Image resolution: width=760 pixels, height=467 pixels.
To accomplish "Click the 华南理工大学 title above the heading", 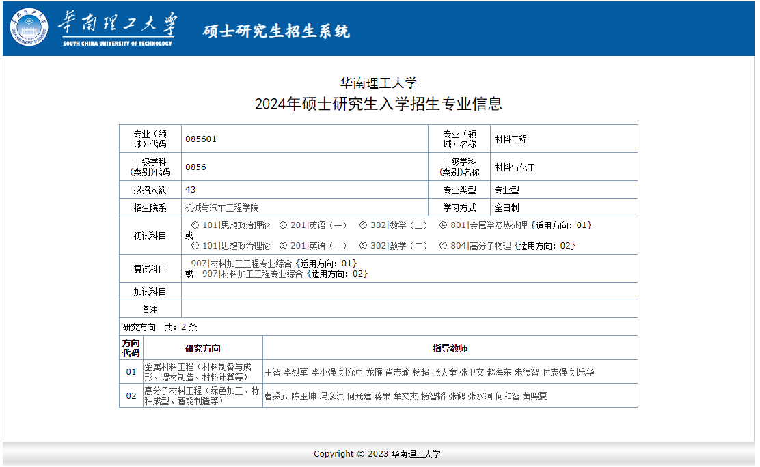I will click(x=379, y=83).
